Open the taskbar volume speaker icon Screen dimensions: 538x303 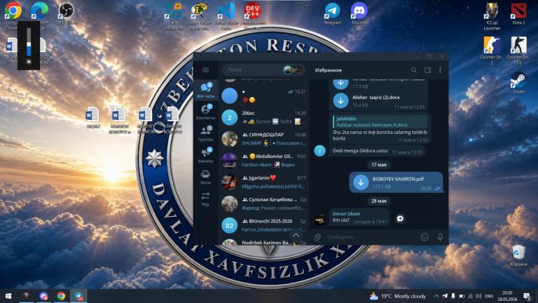coord(478,296)
